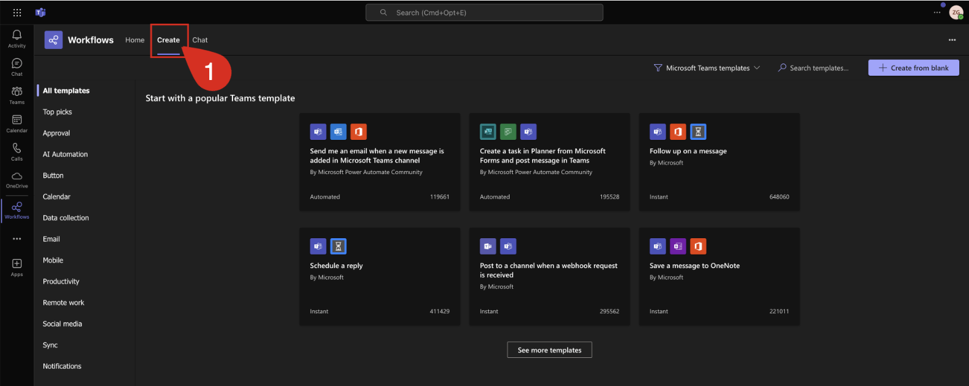Viewport: 969px width, 386px height.
Task: Open the Activity bell icon
Action: [x=17, y=38]
